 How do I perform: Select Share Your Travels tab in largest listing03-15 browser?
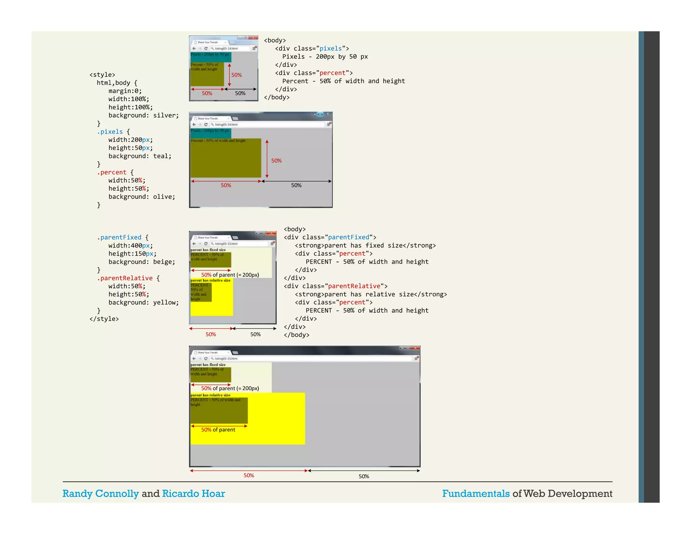coord(211,352)
